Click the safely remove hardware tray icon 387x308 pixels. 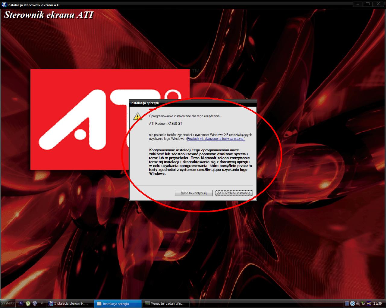(x=363, y=303)
